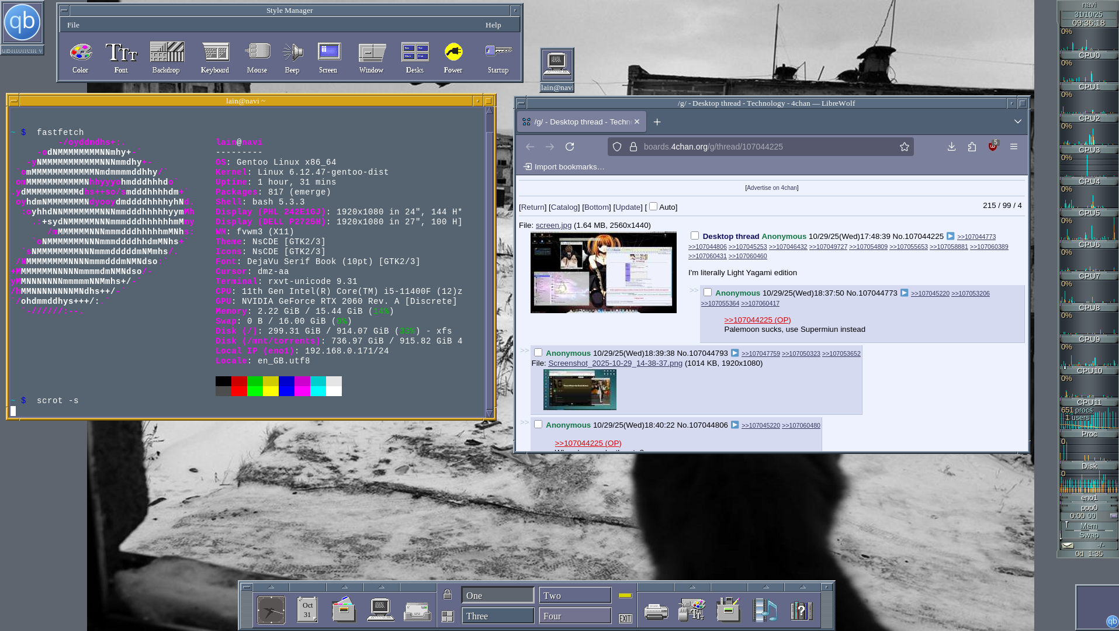Click the lock screen padlock on front panel
The width and height of the screenshot is (1119, 631).
pyautogui.click(x=448, y=595)
